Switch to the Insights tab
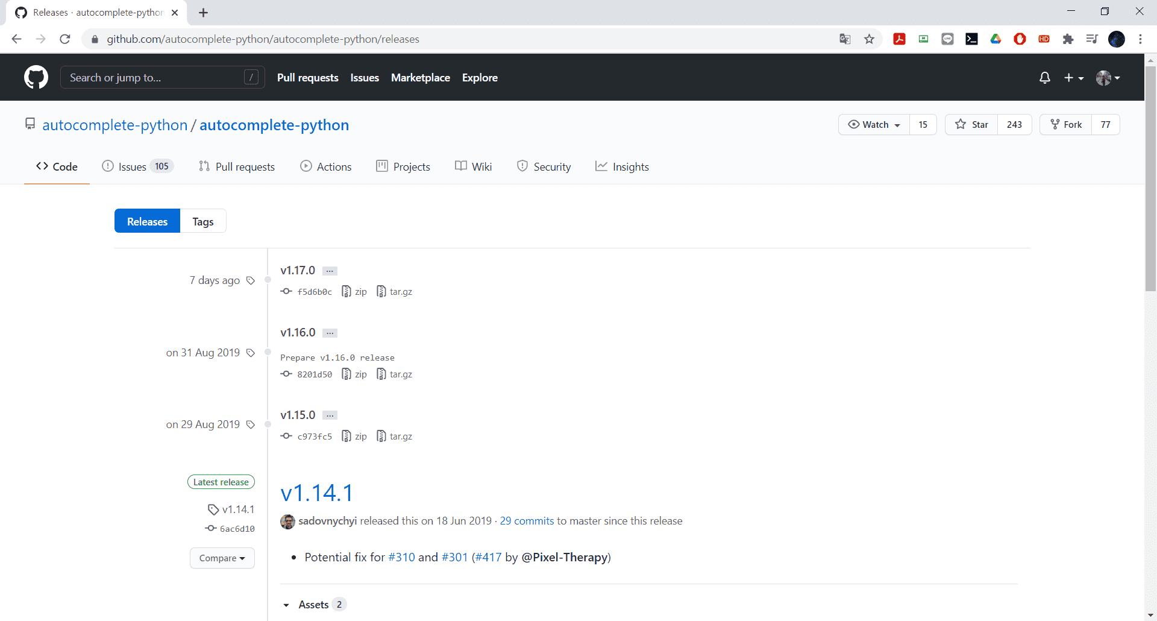Viewport: 1157px width, 621px height. 622,166
